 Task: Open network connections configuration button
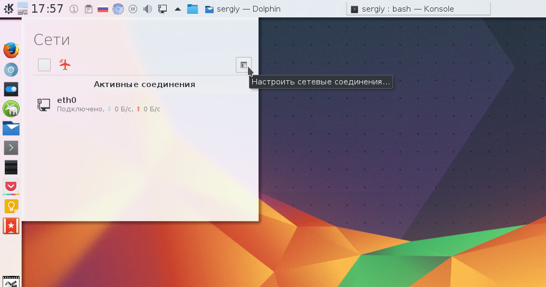tap(243, 65)
